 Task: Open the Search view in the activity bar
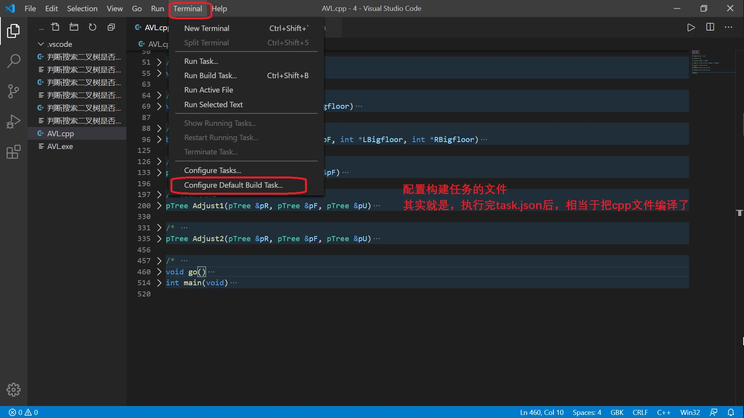[14, 61]
